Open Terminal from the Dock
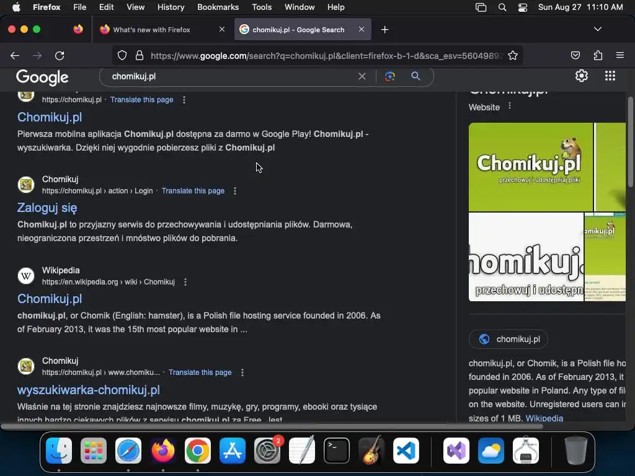 click(337, 451)
